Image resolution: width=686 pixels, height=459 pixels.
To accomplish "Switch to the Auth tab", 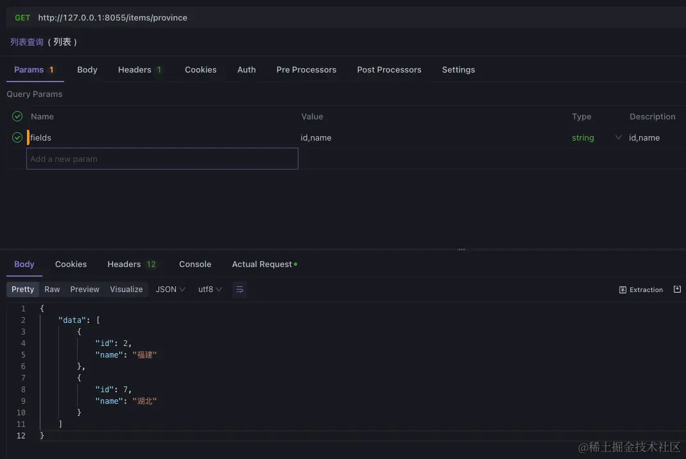I will click(246, 69).
